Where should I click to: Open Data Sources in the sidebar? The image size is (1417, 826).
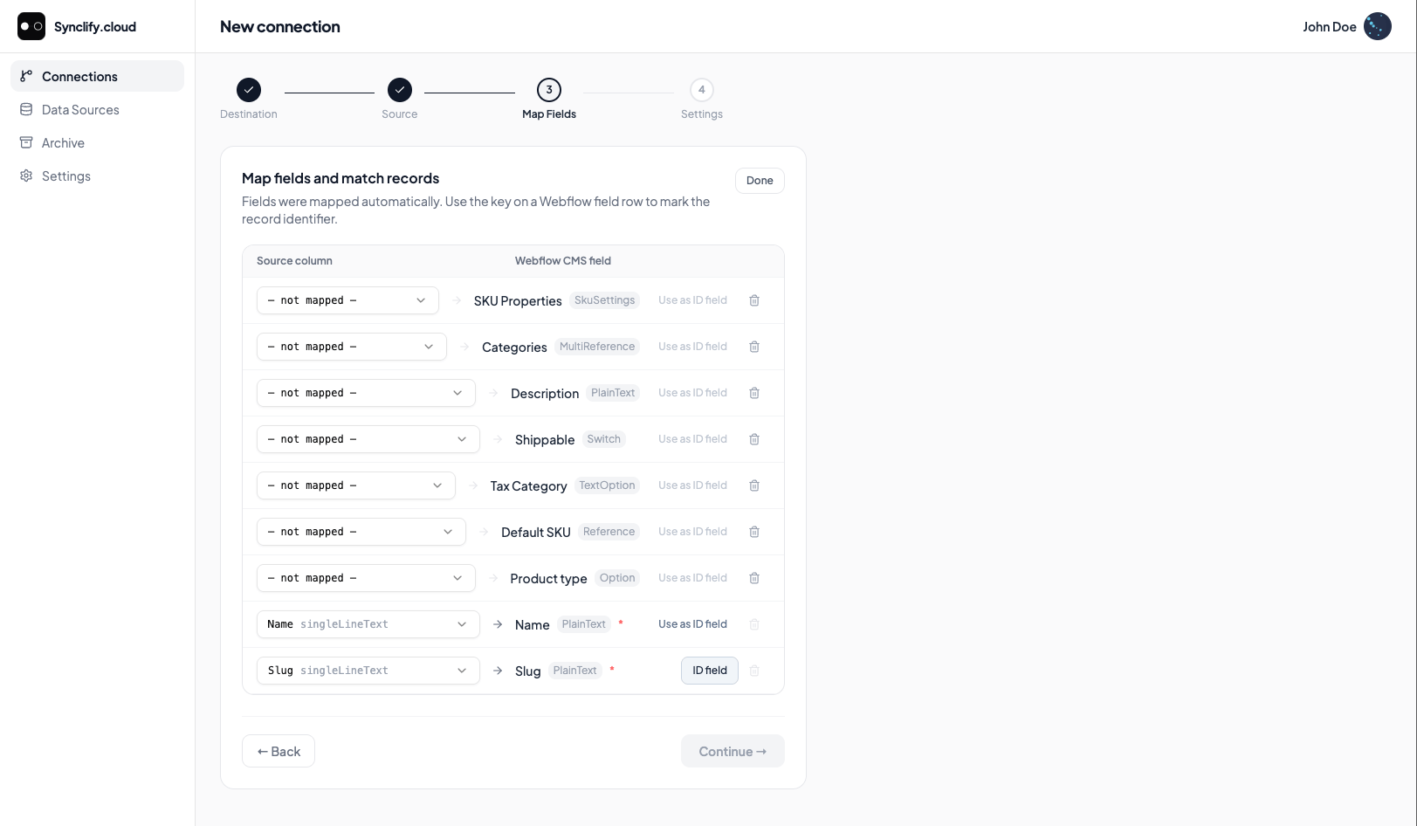97,109
